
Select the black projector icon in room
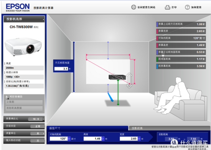tap(117, 77)
